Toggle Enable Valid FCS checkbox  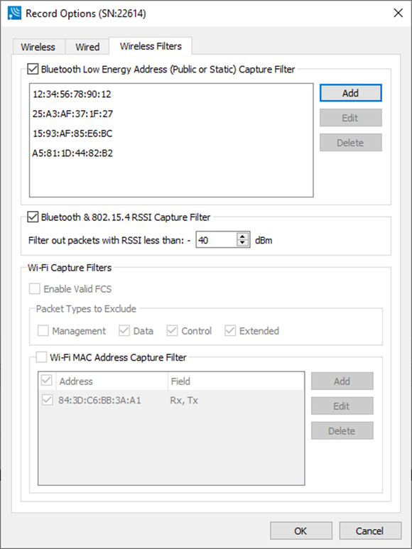pos(35,289)
